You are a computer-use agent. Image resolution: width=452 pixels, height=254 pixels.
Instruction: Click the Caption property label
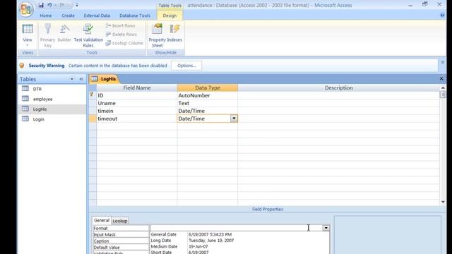[121, 241]
